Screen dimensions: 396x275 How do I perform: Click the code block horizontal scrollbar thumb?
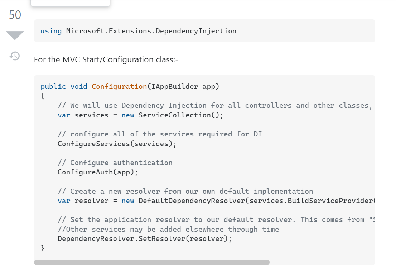(x=151, y=262)
